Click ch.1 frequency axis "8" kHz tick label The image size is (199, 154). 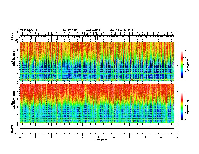pos(18,50)
